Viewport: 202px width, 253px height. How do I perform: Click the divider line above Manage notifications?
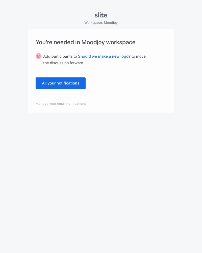101,97
